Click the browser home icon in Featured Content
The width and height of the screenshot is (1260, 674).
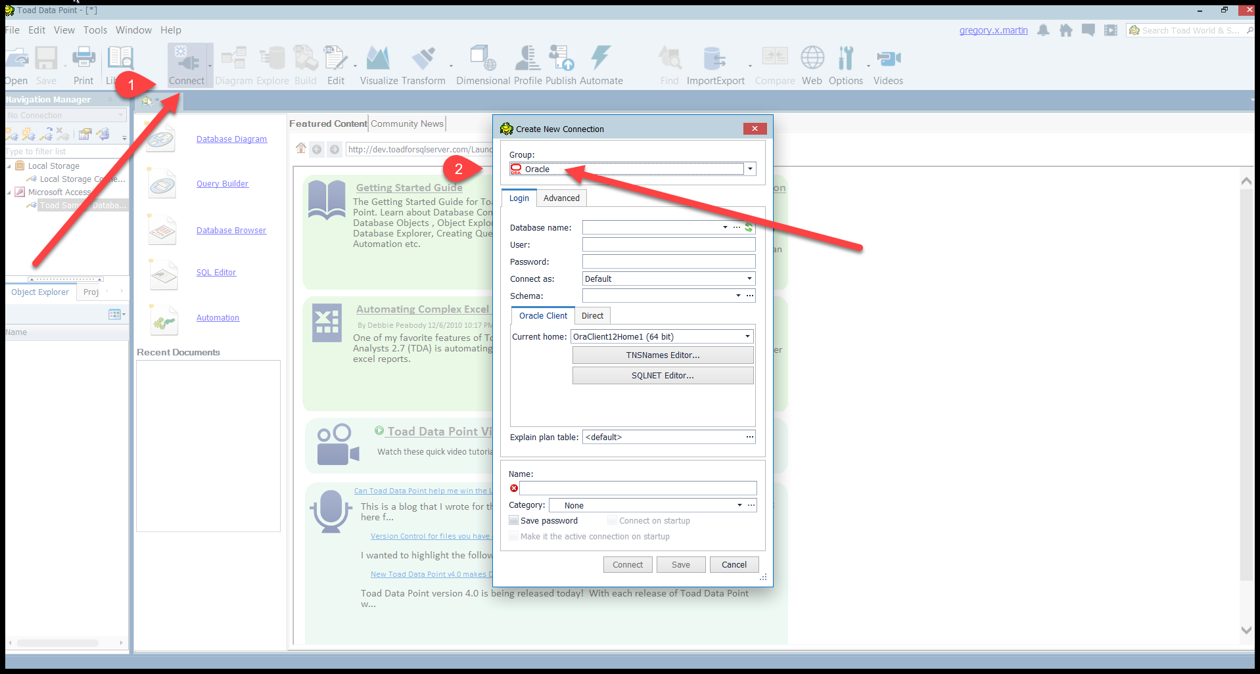(x=301, y=148)
